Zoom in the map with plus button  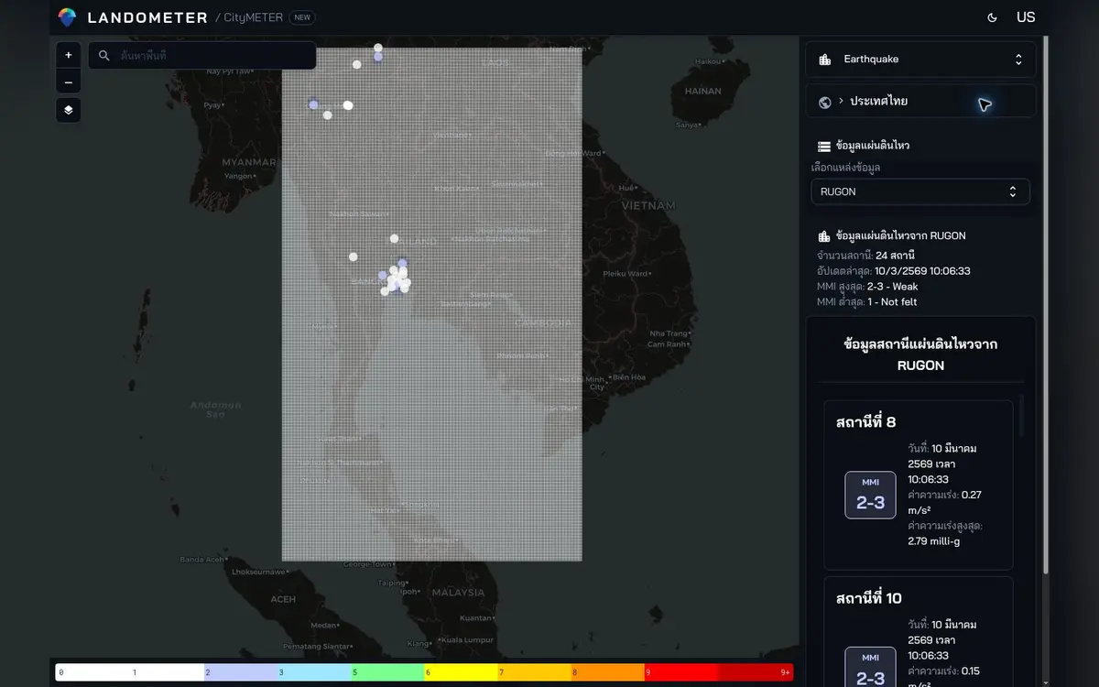69,55
